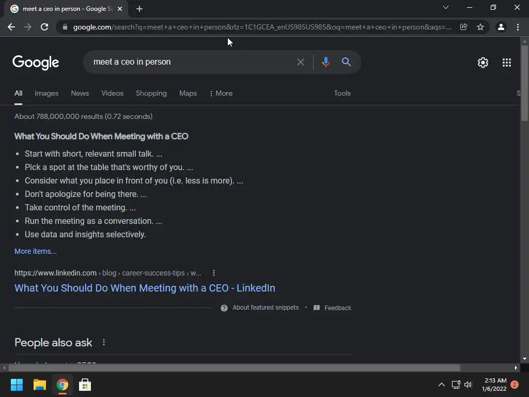Open the notification badge showing 2
Viewport: 529px width, 397px height.
pyautogui.click(x=515, y=385)
